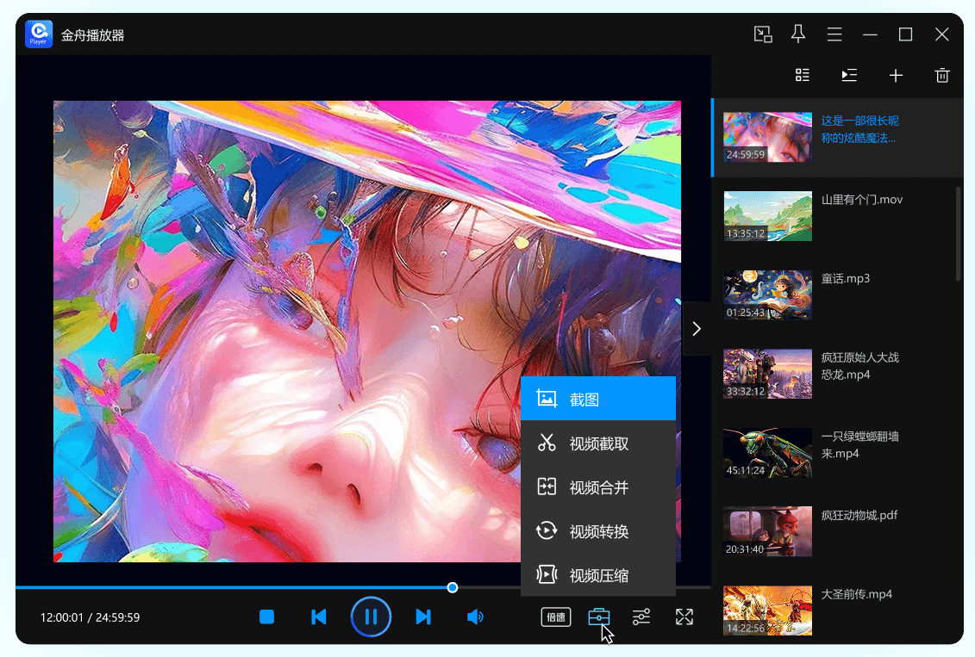Viewport: 975px width, 657px height.
Task: Play 大圣前传.mp4 from the playlist
Action: tap(856, 593)
